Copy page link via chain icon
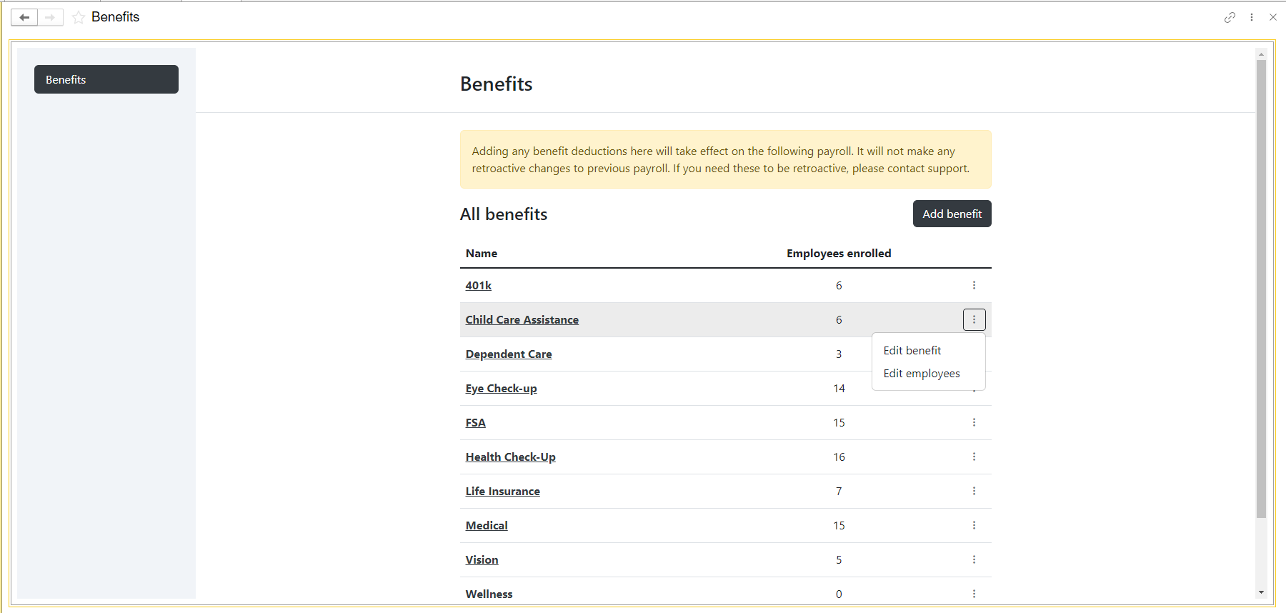The height and width of the screenshot is (613, 1286). click(x=1230, y=17)
